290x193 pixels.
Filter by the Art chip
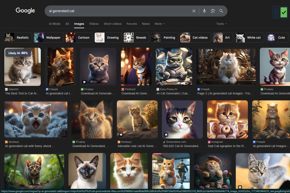(223, 37)
